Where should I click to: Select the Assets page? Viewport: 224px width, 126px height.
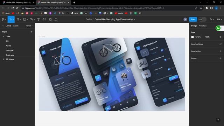(8, 46)
